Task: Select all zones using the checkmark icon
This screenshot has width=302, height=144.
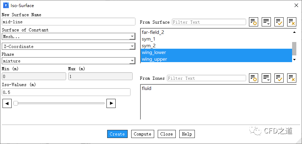Action: point(279,78)
